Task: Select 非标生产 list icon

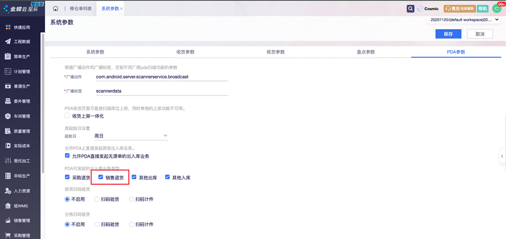Action: [8, 176]
